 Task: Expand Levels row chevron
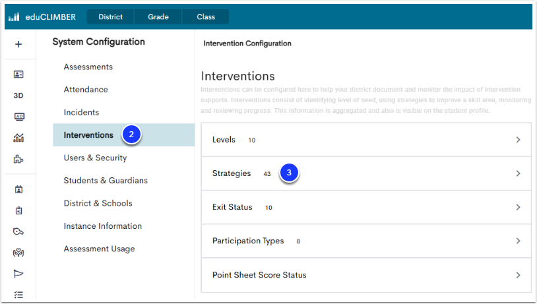pyautogui.click(x=518, y=140)
